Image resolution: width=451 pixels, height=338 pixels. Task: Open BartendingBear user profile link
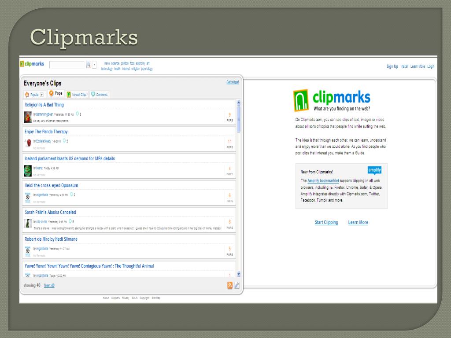click(x=44, y=114)
